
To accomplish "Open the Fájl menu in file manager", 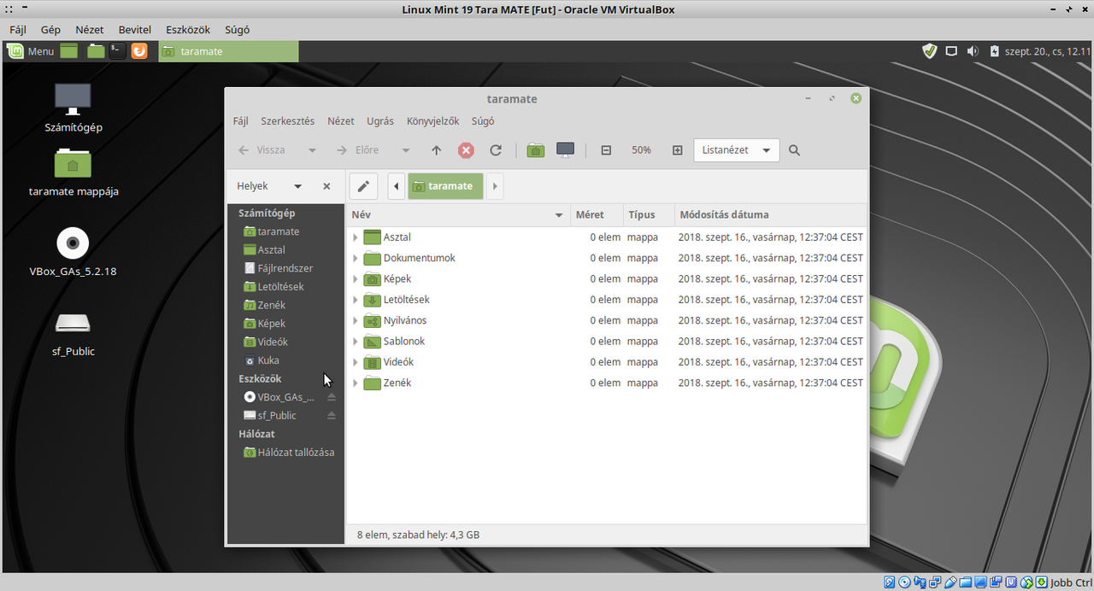I will [x=241, y=121].
